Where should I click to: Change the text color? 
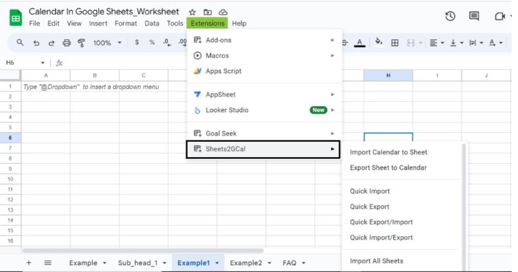359,43
